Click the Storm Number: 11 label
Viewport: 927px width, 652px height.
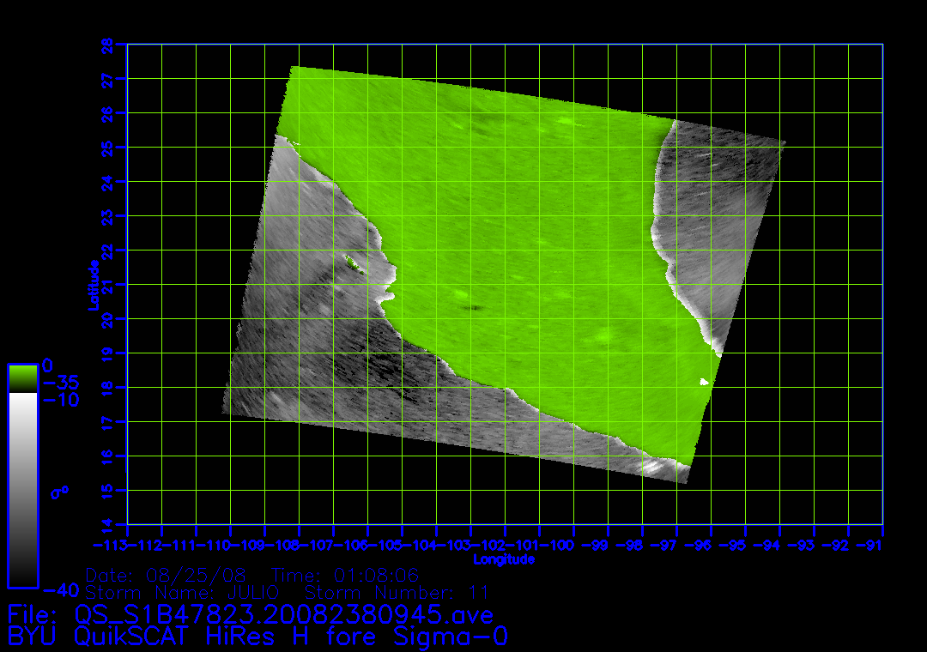click(397, 593)
